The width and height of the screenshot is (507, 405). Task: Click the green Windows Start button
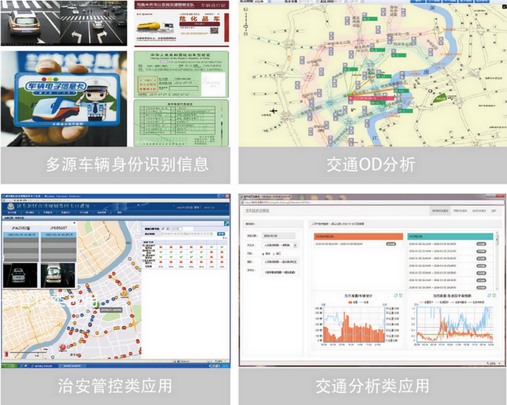(x=9, y=366)
